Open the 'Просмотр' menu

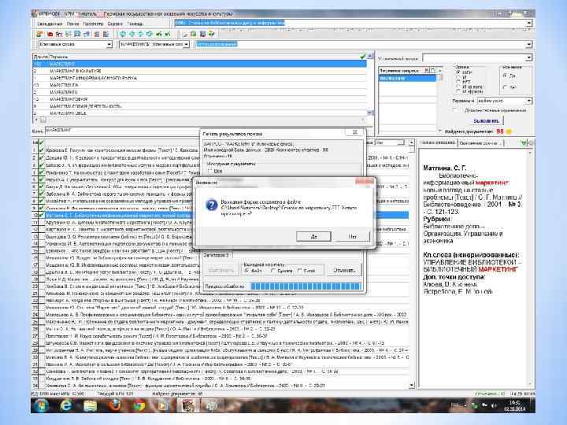pyautogui.click(x=93, y=24)
